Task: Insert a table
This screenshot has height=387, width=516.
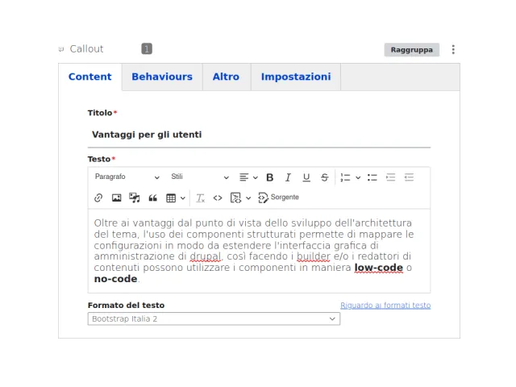Action: (171, 198)
